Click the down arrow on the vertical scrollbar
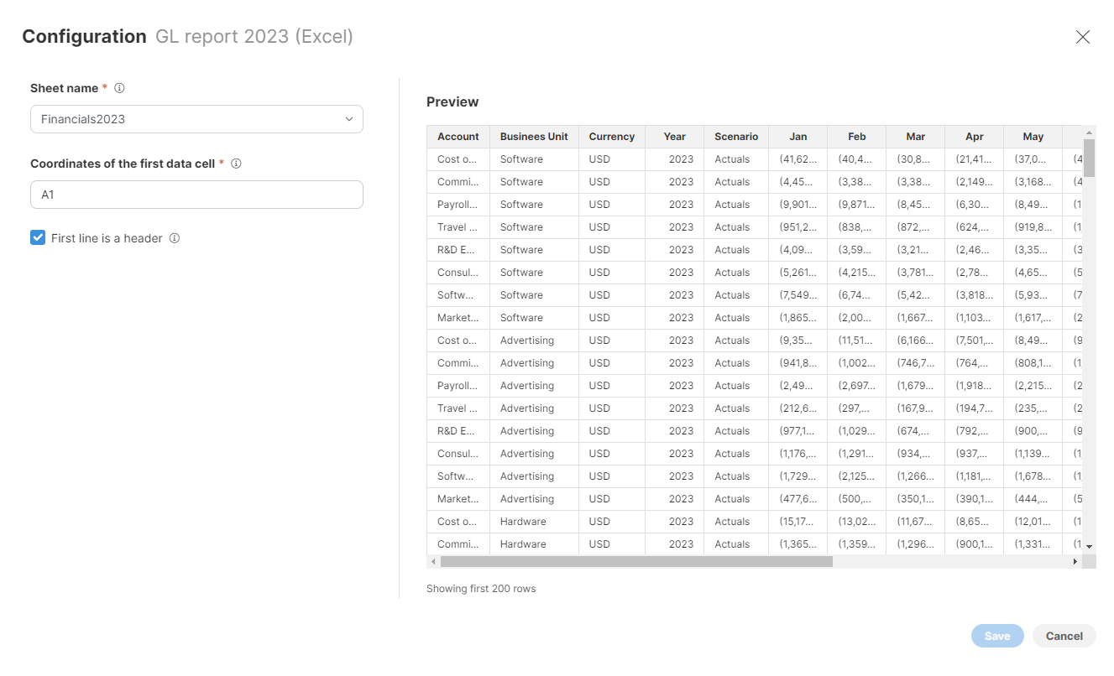The image size is (1114, 676). [1090, 545]
